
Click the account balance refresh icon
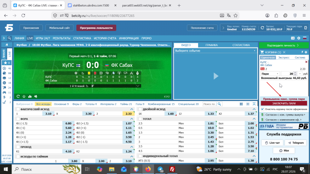coord(262,28)
